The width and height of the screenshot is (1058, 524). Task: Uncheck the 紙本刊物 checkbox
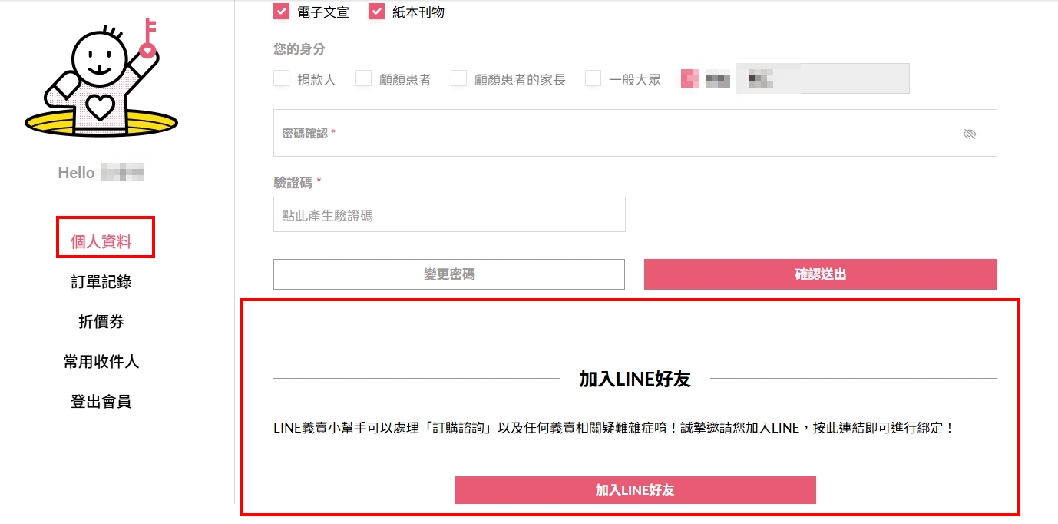pyautogui.click(x=376, y=12)
